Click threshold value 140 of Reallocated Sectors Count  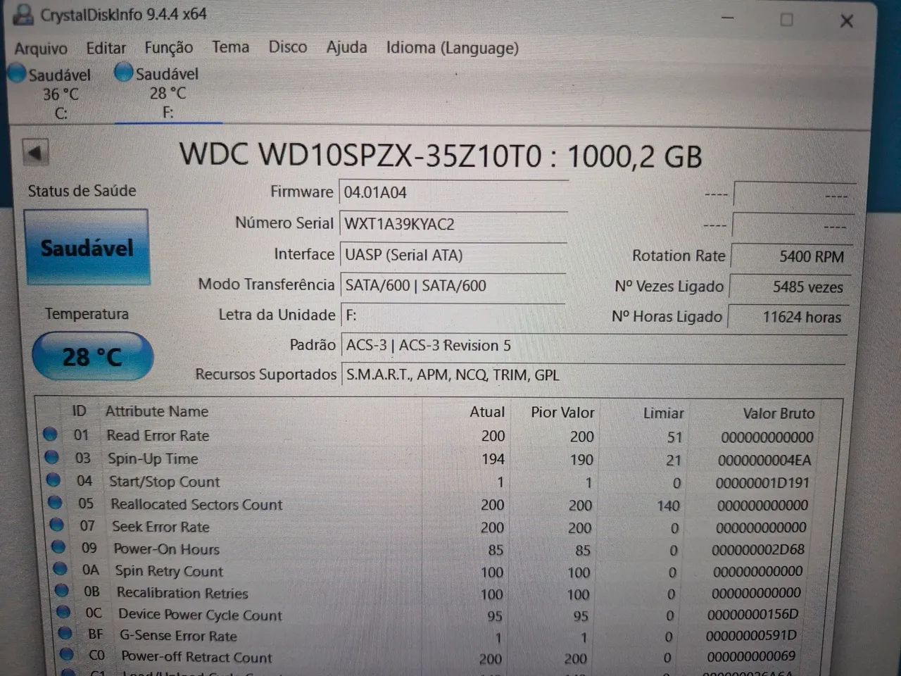668,506
